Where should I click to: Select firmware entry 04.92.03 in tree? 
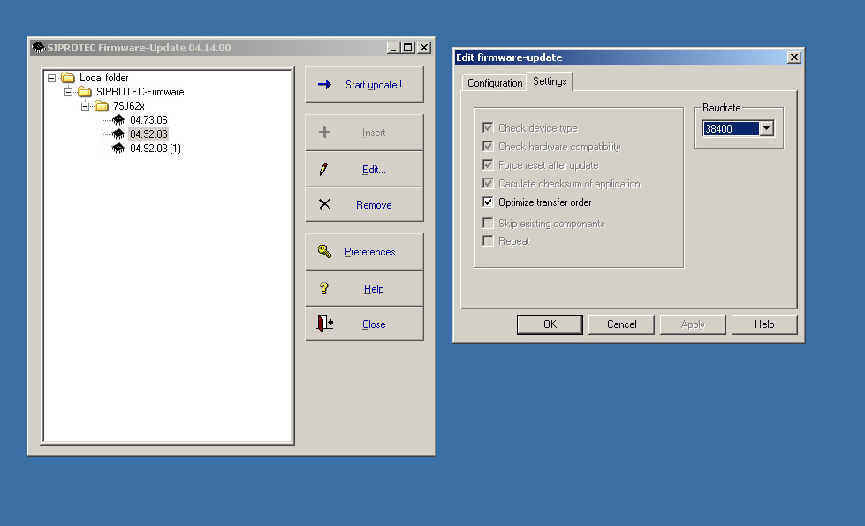[x=148, y=134]
